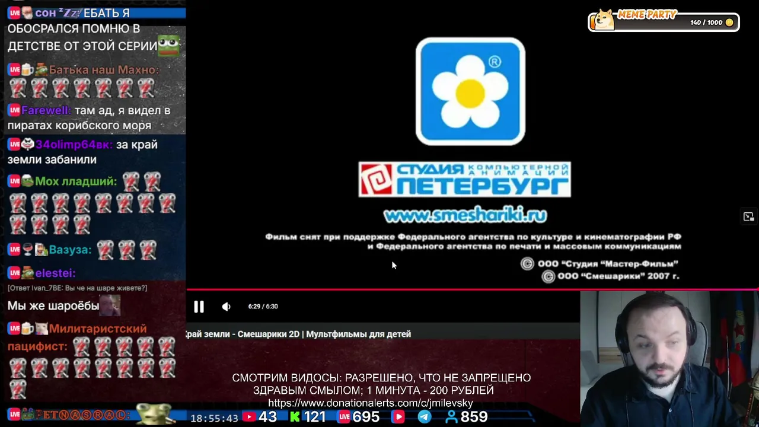Click the red YouTube-style icon next to Telegram
The height and width of the screenshot is (427, 759).
(x=398, y=417)
